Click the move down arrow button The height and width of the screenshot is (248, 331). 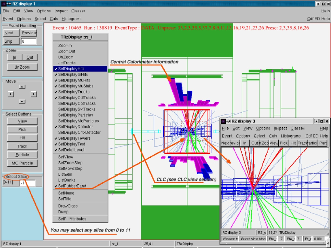pos(22,101)
